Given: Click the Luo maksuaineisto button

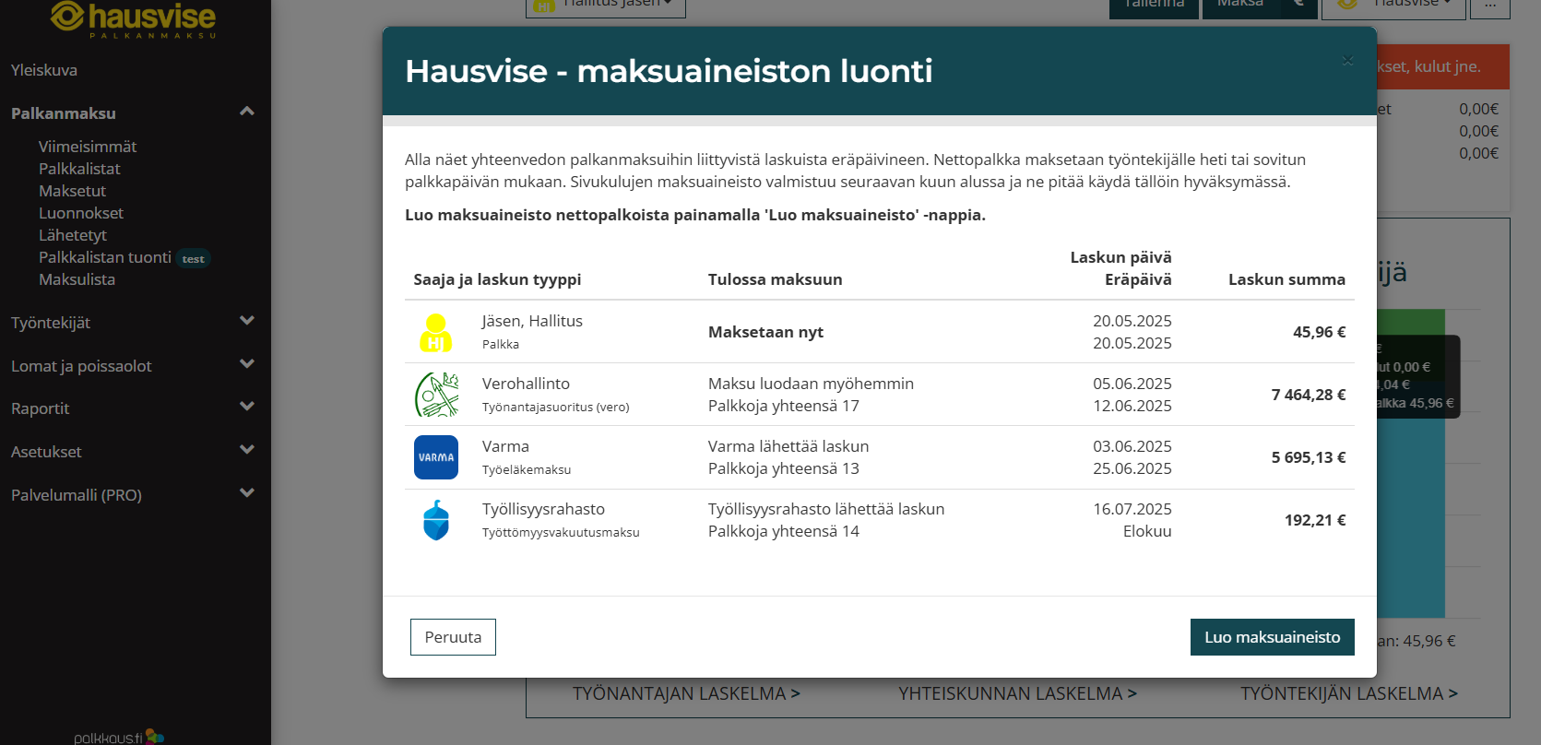Looking at the screenshot, I should [x=1272, y=637].
